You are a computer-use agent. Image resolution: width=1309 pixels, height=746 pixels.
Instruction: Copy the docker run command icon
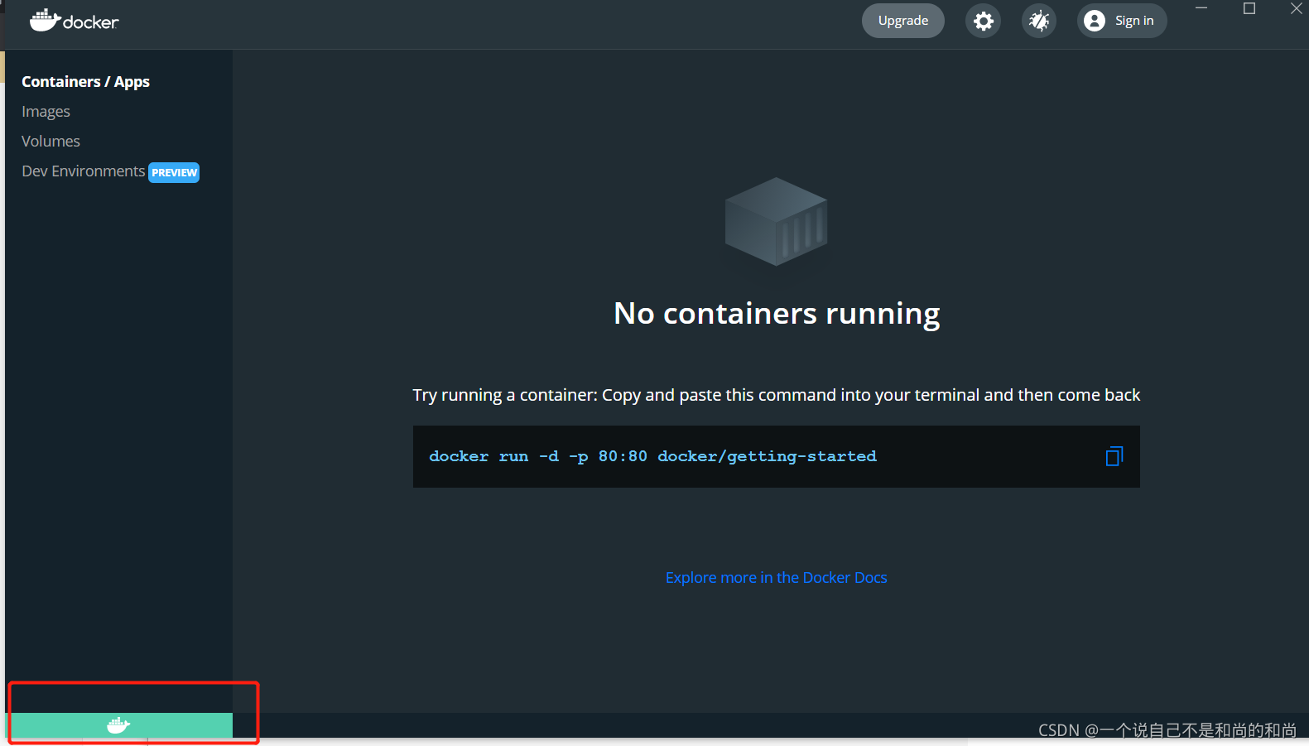(1114, 456)
